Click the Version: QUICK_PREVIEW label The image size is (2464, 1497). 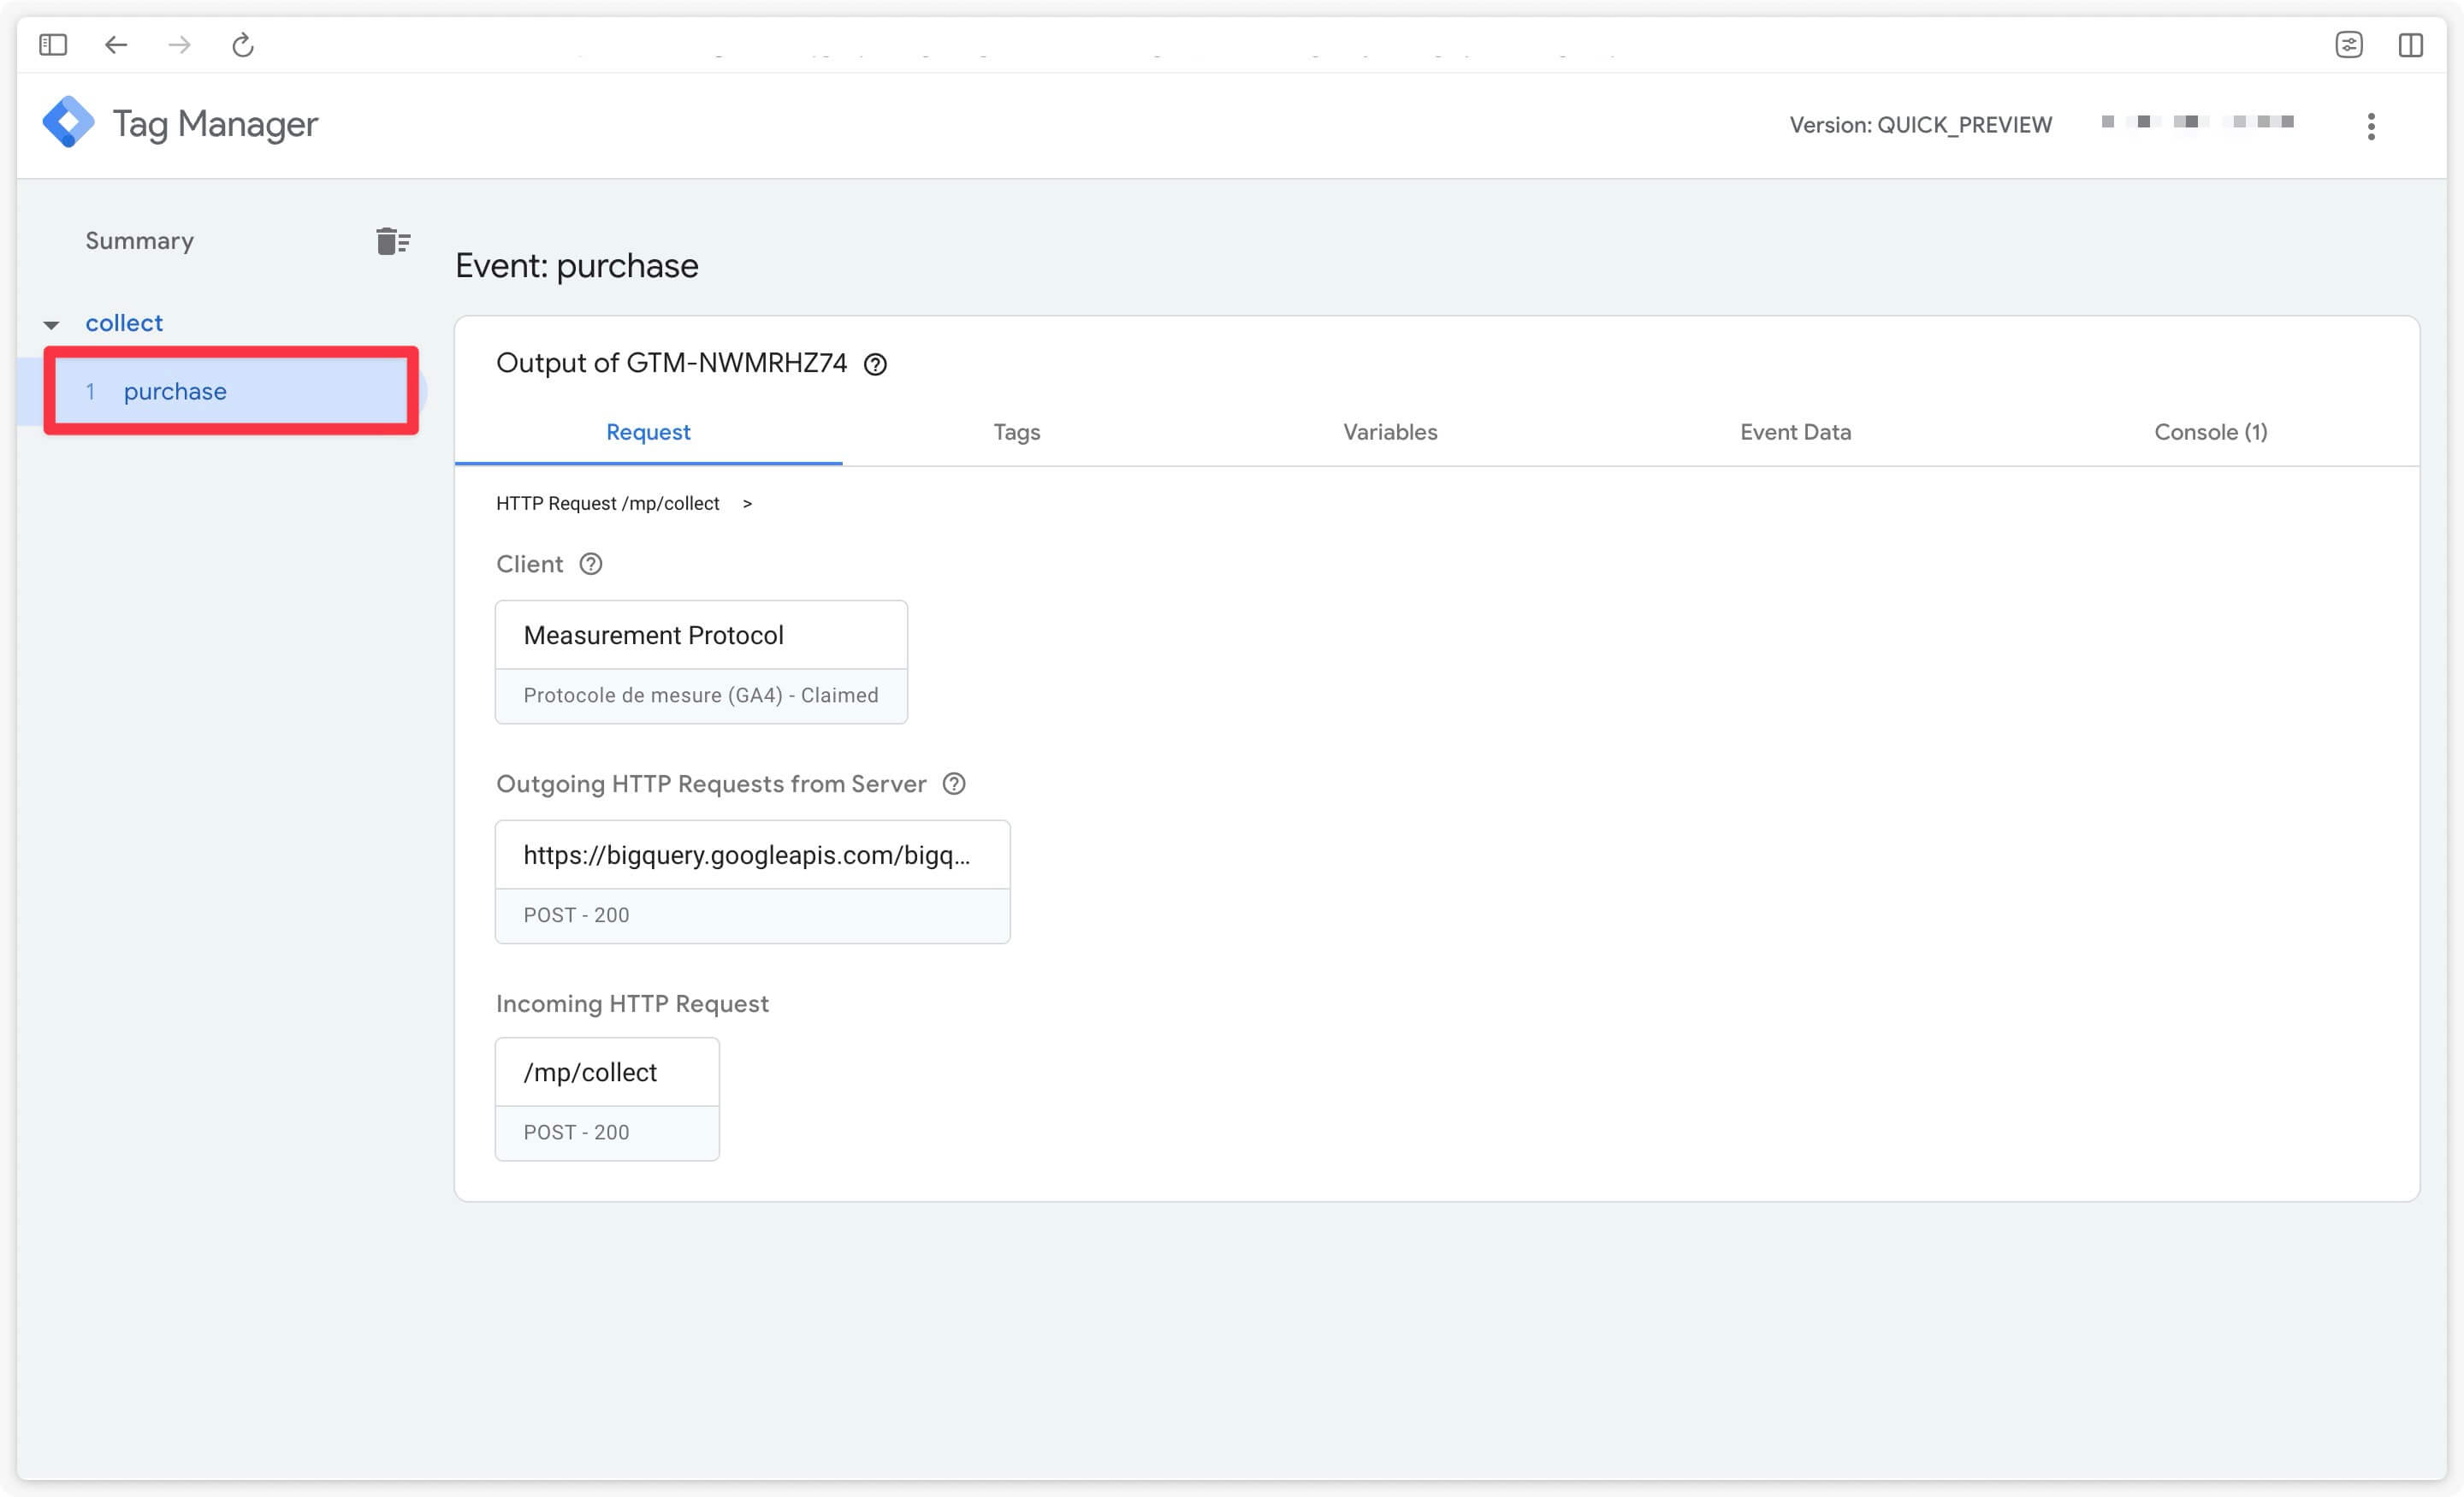click(1920, 125)
